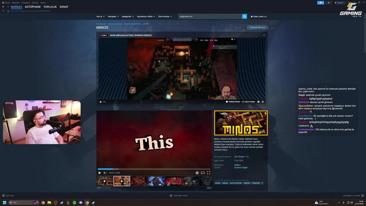The width and height of the screenshot is (366, 206).
Task: Open the Çok Olumlu reviews link
Action: coord(239,157)
